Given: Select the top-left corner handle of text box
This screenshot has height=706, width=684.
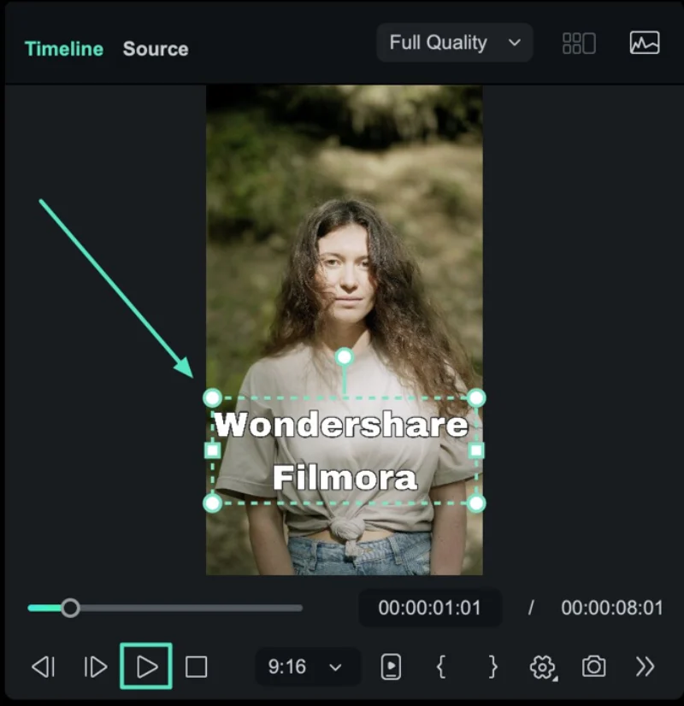Looking at the screenshot, I should 212,398.
